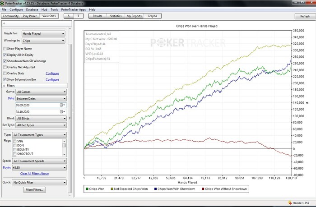Open the Tools menu
The height and width of the screenshot is (207, 316).
click(54, 9)
